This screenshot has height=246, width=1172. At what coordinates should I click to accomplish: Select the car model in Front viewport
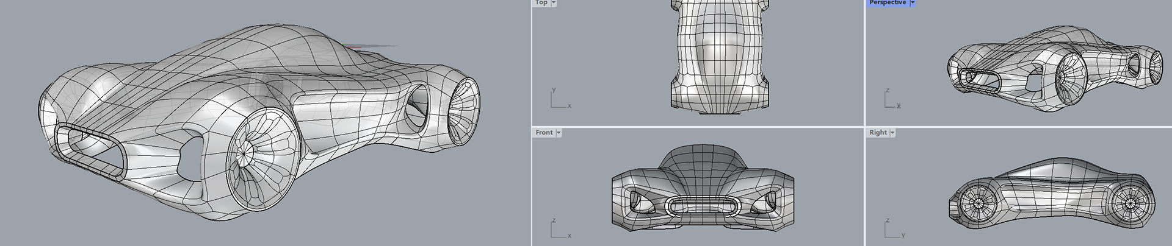702,188
